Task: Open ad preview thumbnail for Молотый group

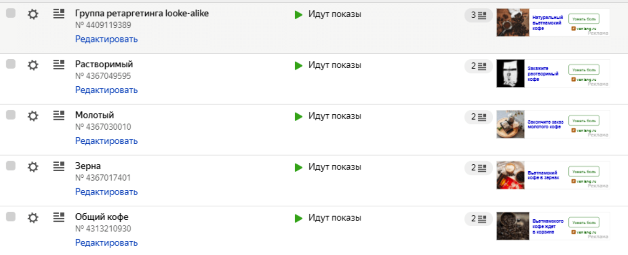Action: (x=553, y=124)
